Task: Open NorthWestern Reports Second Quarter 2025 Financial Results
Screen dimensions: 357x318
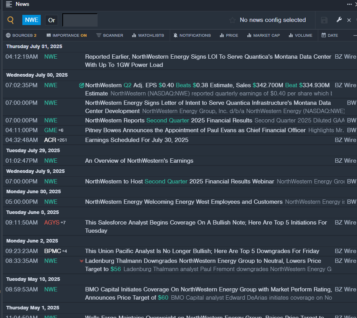Action: click(169, 120)
